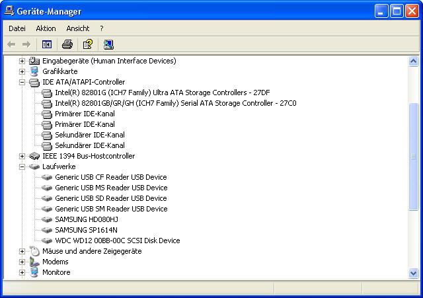Click the IDE ATA/ATAPI-Controller category icon

34,82
